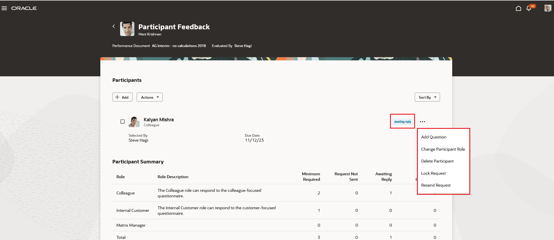Click the Minimum Required column header
This screenshot has height=240, width=554.
click(x=311, y=177)
